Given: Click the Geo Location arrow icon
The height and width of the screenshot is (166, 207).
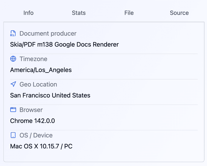Looking at the screenshot, I should coord(13,84).
